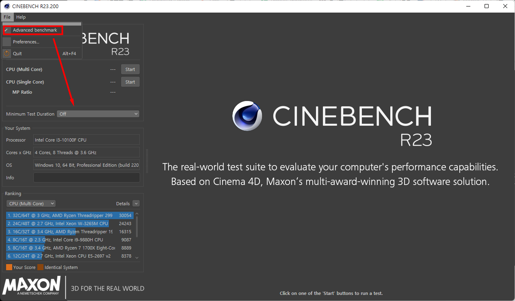Select the Threadripper 16315 ranking row
This screenshot has width=515, height=301.
[70, 232]
